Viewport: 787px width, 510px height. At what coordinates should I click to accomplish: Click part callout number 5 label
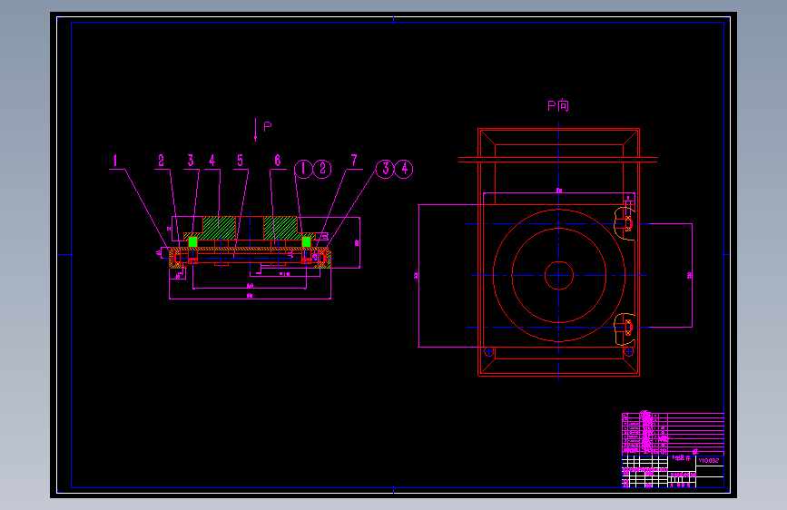tap(240, 161)
